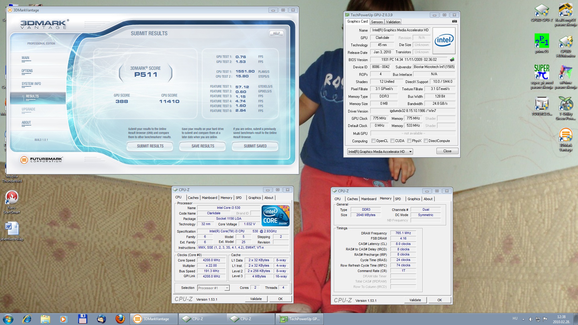578x325 pixels.
Task: Click SUBMIT SAVED button
Action: (255, 146)
